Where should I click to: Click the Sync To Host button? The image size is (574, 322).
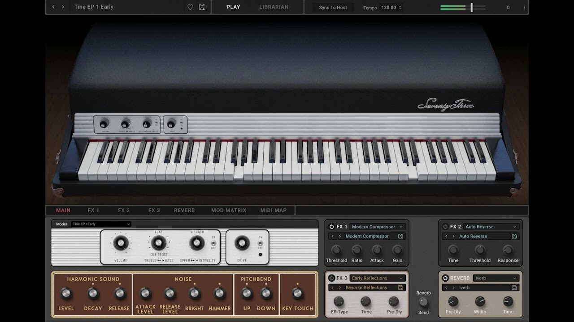click(x=333, y=8)
